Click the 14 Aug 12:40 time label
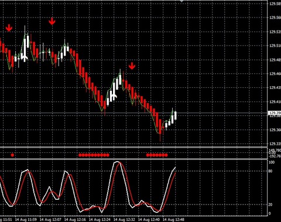 click(149, 220)
